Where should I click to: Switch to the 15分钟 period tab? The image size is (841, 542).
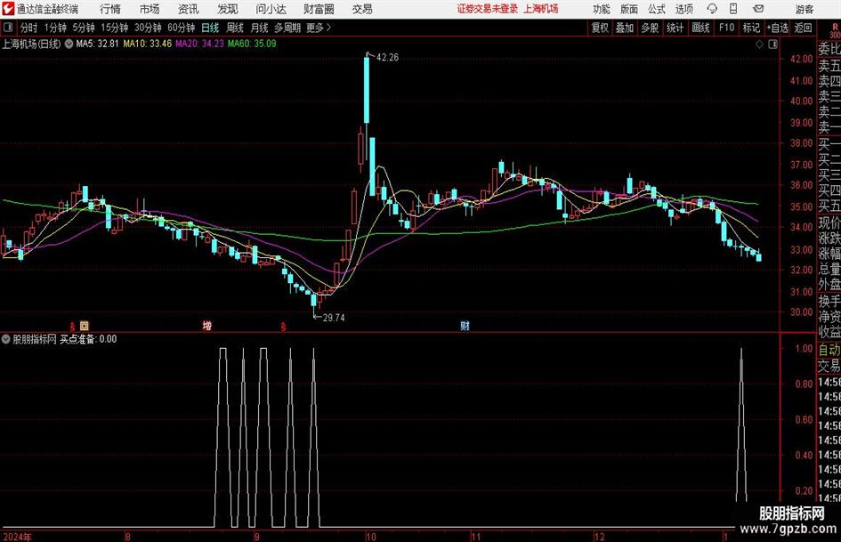tap(115, 28)
